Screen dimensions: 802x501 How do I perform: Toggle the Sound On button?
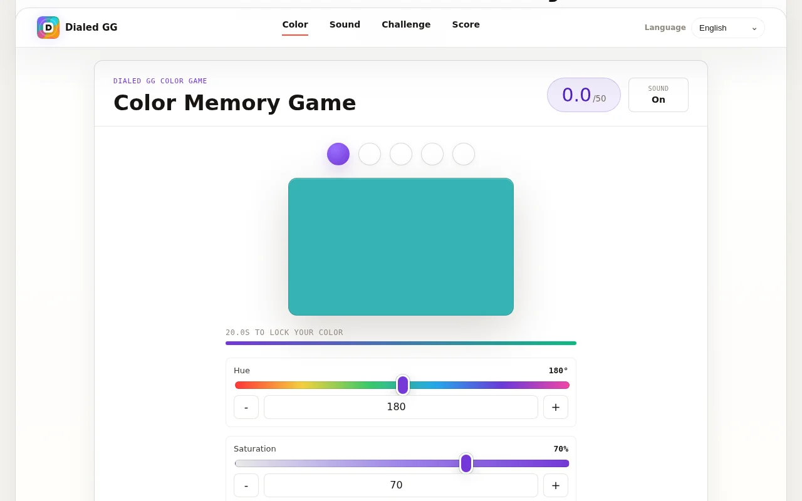click(x=659, y=95)
